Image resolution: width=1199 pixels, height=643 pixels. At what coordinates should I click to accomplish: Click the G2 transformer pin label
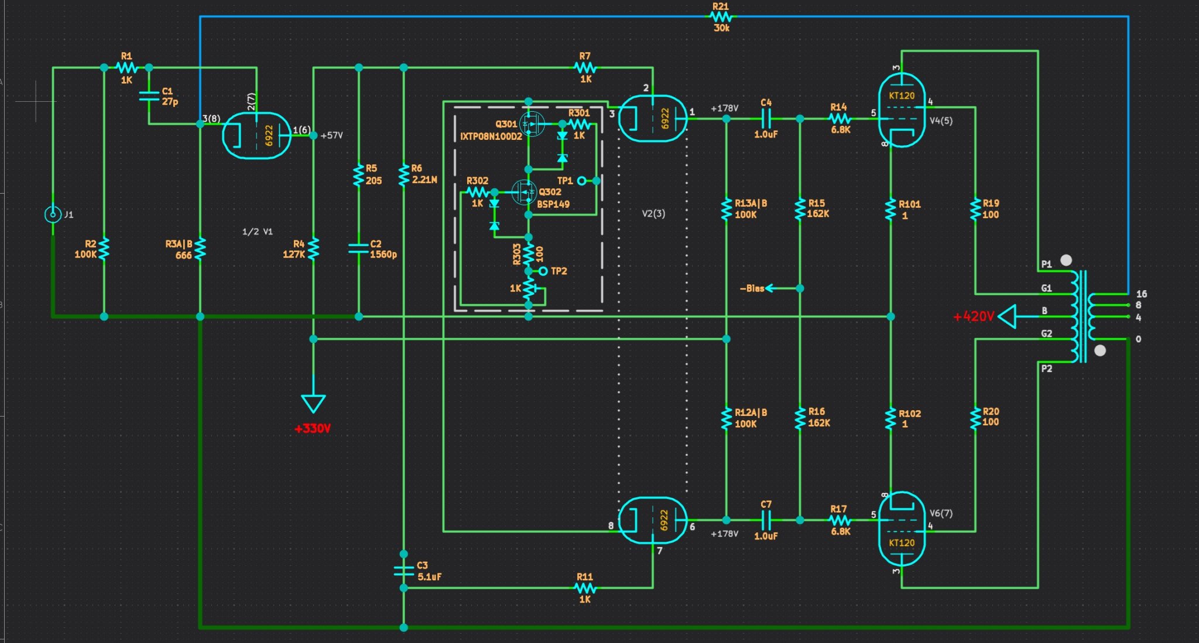[x=1046, y=334]
